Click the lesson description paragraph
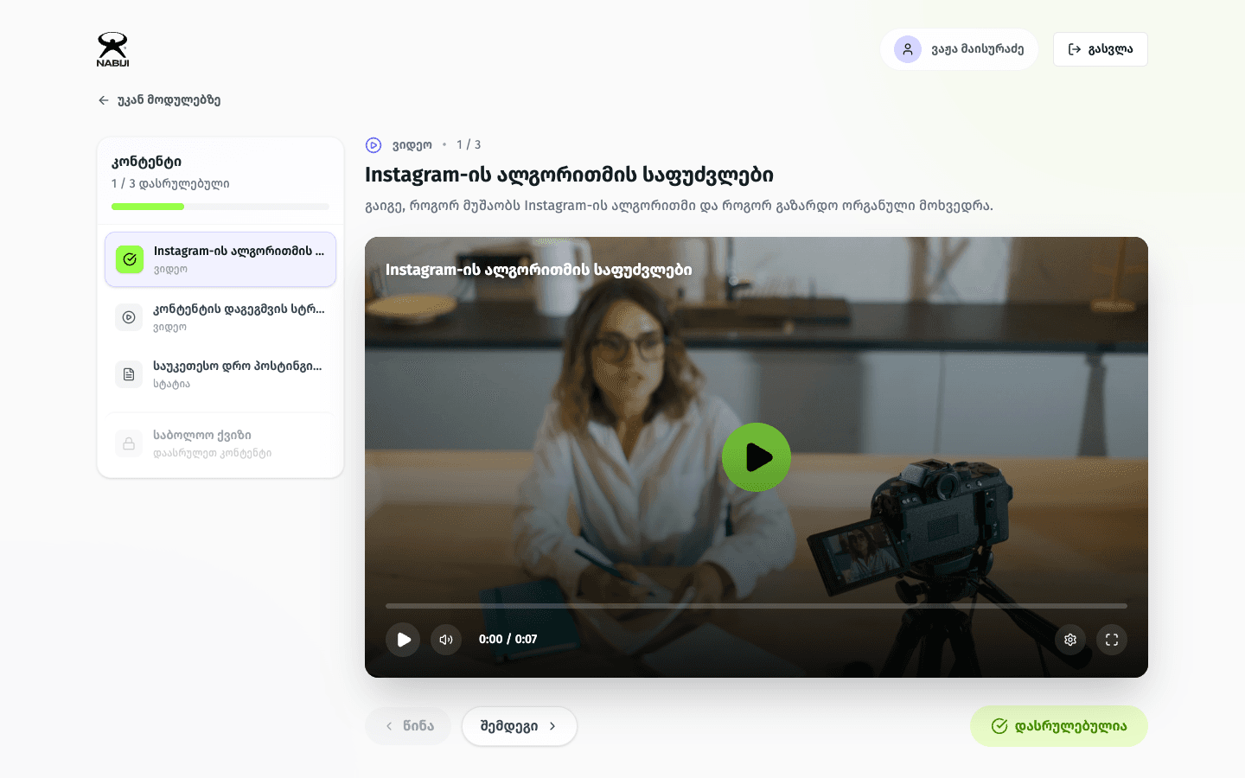Viewport: 1245px width, 778px height. [679, 206]
